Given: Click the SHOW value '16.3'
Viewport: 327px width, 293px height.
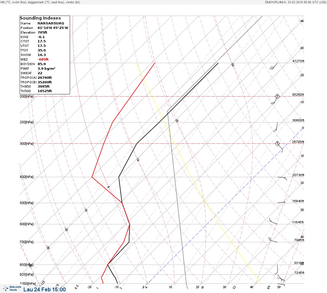Looking at the screenshot, I should 42,55.
